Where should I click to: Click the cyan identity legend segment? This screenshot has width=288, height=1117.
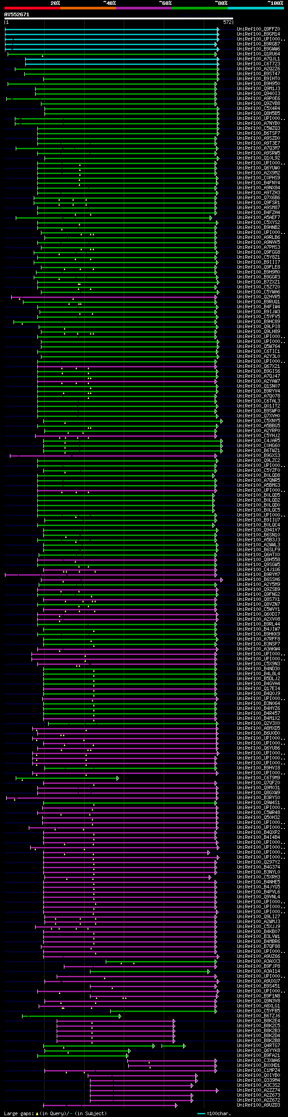point(255,8)
